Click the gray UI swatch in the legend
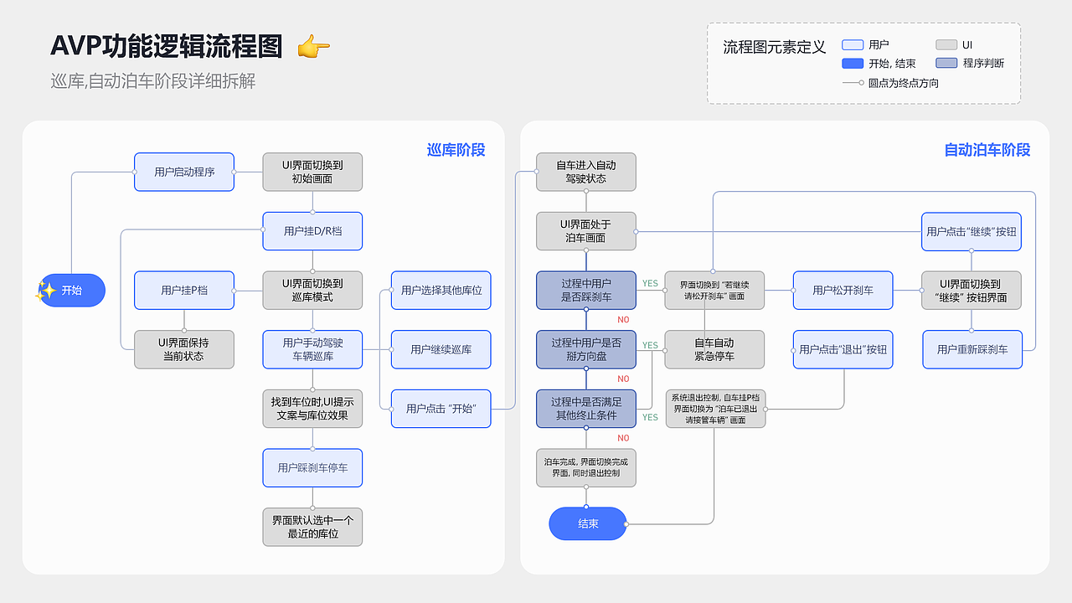The image size is (1072, 603). 945,44
